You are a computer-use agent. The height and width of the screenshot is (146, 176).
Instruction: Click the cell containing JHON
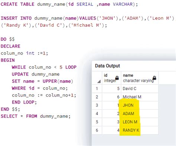tap(140, 105)
